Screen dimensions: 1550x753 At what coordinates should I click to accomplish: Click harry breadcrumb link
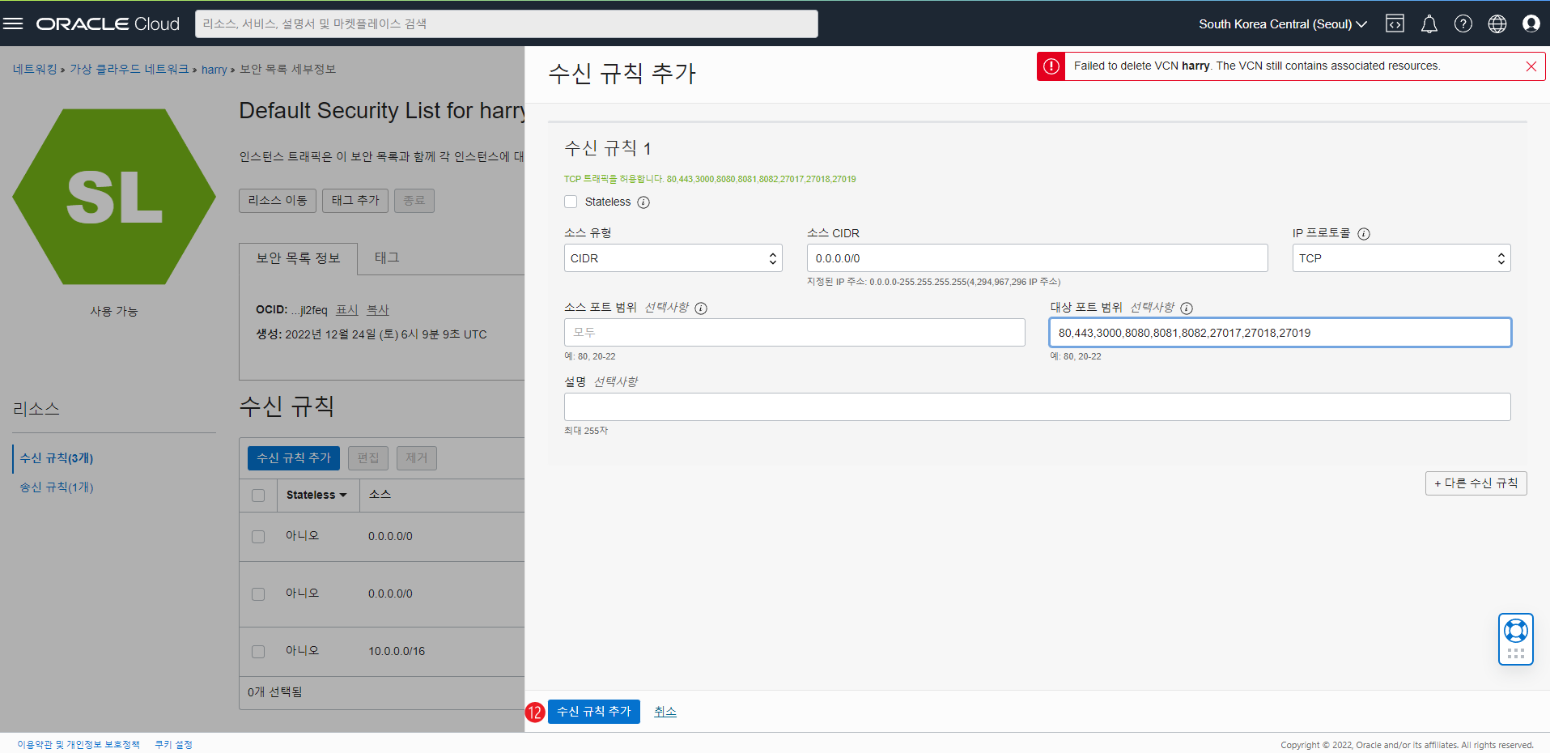tap(214, 70)
